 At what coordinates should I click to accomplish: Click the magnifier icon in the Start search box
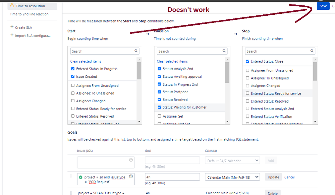click(136, 51)
